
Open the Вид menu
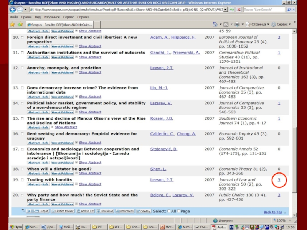click(38, 17)
